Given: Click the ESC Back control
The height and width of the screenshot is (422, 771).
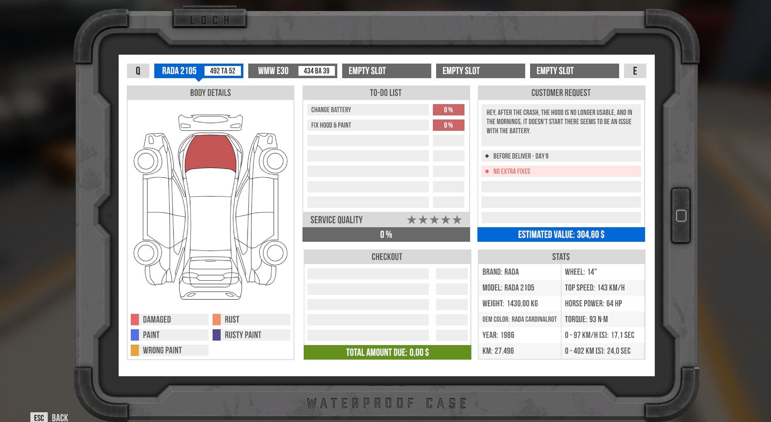Looking at the screenshot, I should click(49, 417).
